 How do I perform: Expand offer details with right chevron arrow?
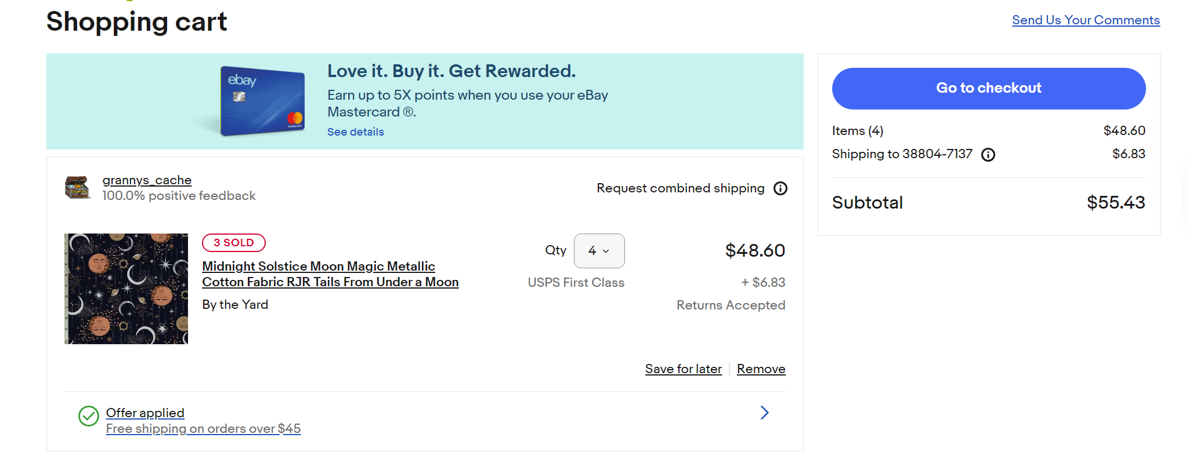[764, 413]
